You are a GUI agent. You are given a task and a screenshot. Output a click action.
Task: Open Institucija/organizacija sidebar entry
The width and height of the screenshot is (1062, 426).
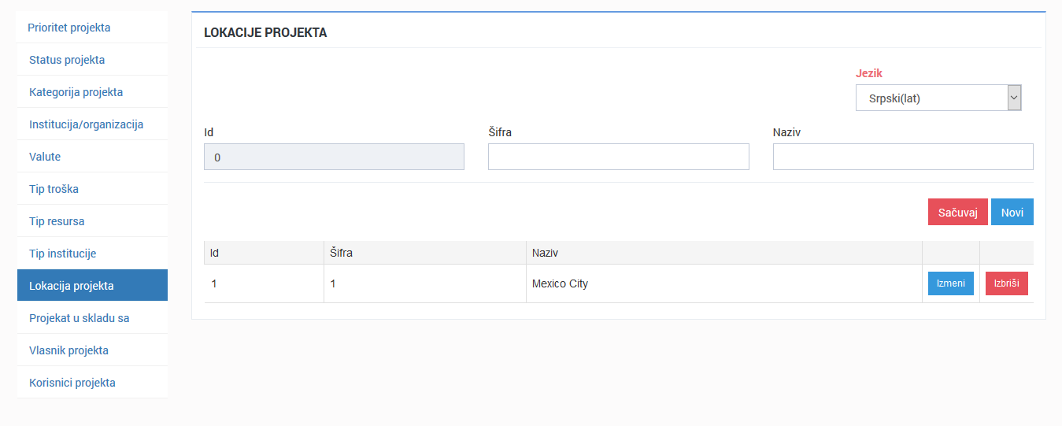(x=86, y=124)
